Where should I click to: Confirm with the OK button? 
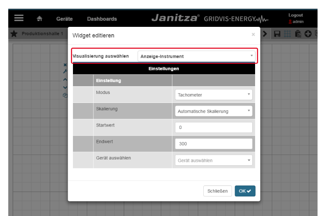click(x=244, y=191)
